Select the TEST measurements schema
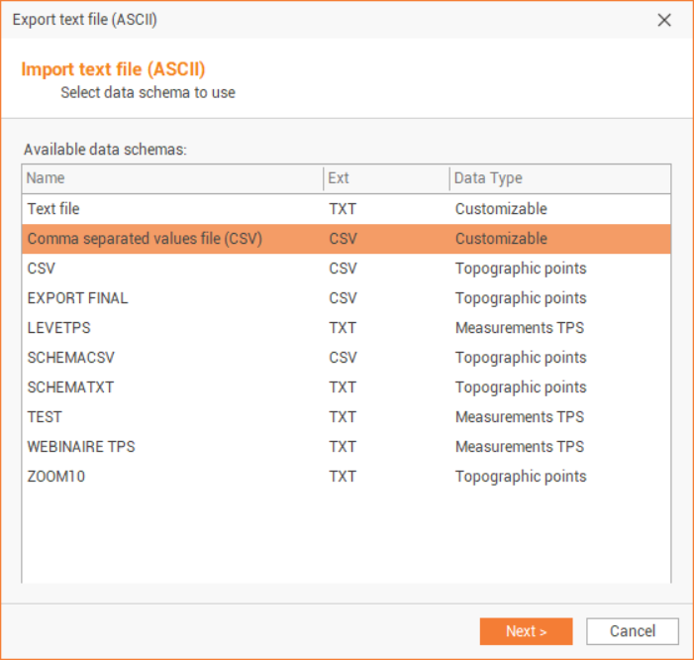The image size is (694, 660). [x=45, y=417]
